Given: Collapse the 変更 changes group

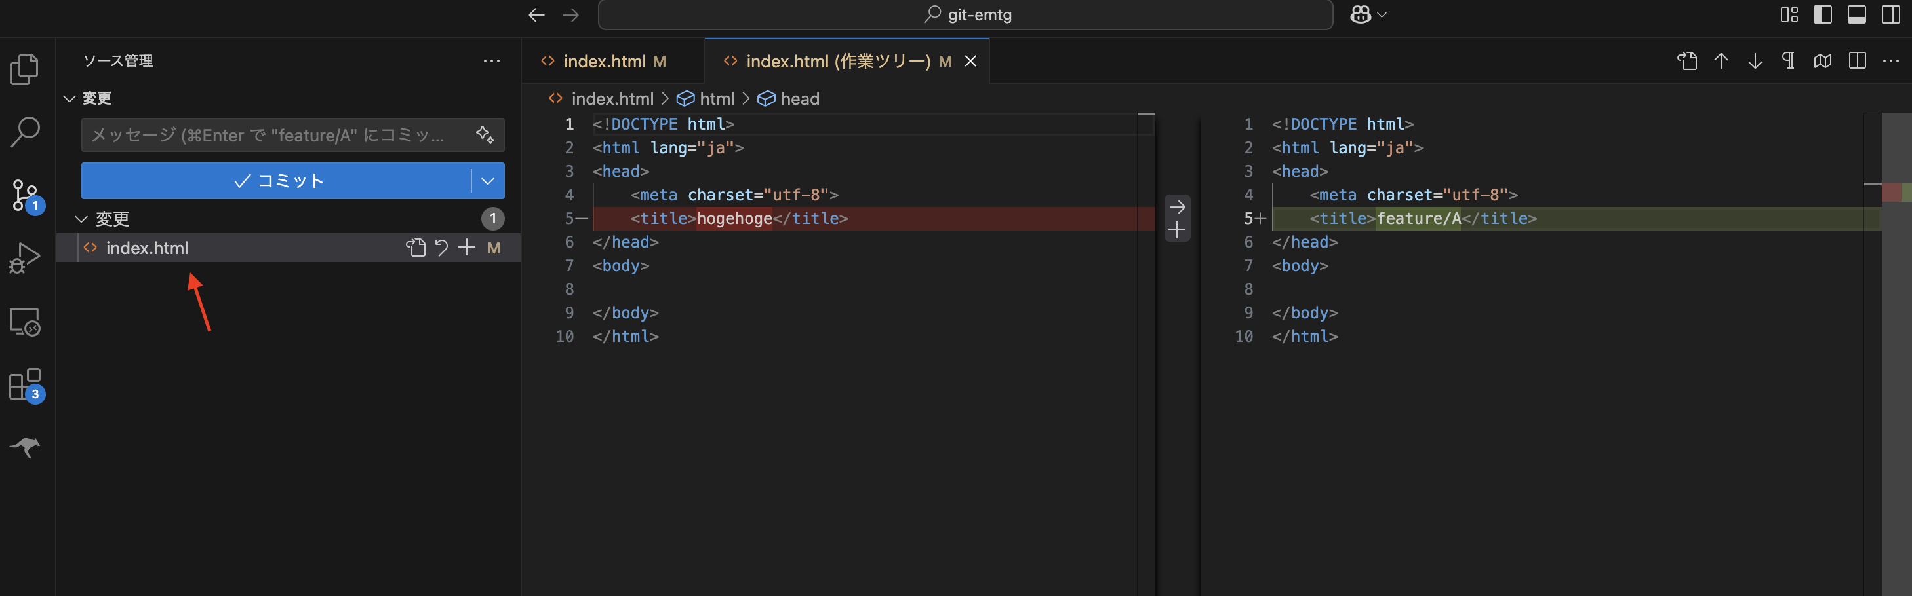Looking at the screenshot, I should [x=82, y=219].
